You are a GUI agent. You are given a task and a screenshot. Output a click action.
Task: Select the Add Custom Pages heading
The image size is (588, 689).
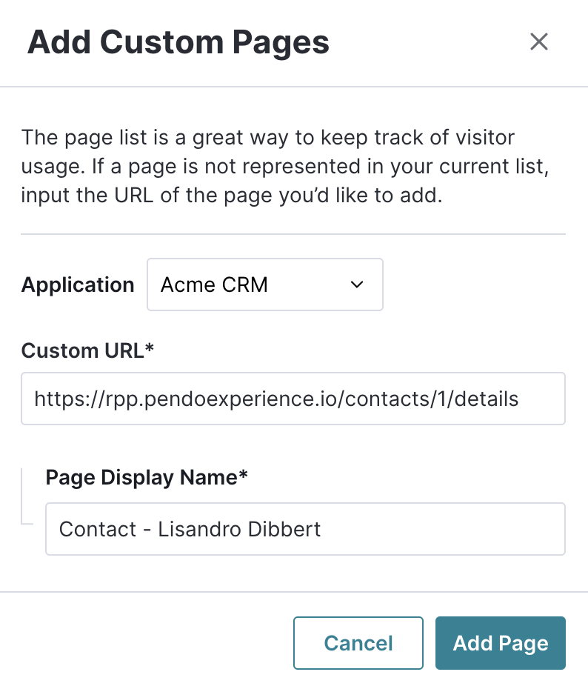(x=178, y=42)
